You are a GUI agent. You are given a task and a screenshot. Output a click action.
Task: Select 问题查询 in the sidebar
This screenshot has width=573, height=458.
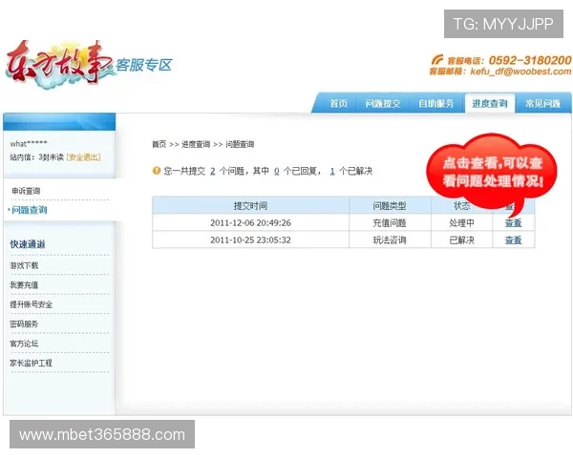click(30, 210)
